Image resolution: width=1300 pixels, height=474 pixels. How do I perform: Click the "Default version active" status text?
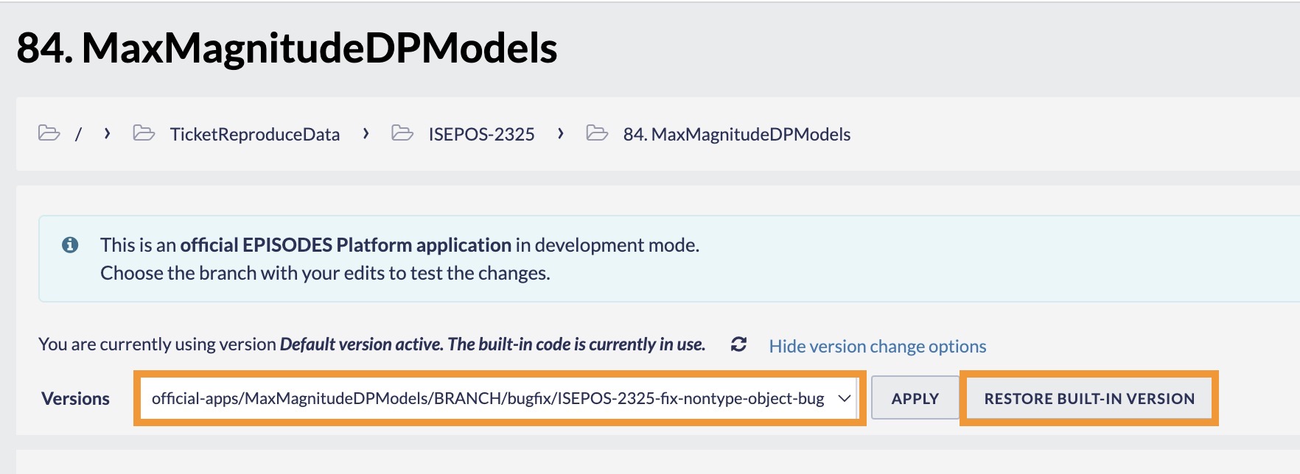(492, 344)
